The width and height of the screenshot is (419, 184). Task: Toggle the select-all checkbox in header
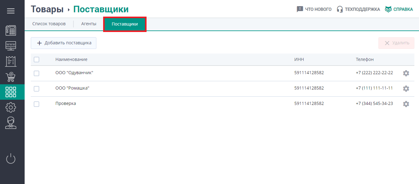[x=36, y=59]
